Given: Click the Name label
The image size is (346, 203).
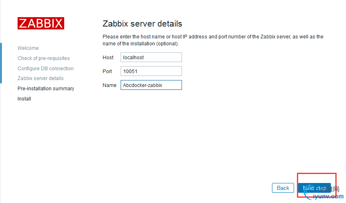Looking at the screenshot, I should 110,85.
